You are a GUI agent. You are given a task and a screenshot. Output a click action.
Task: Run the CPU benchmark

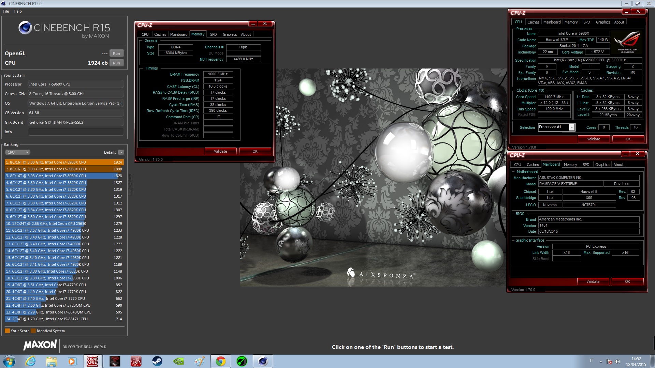[116, 63]
